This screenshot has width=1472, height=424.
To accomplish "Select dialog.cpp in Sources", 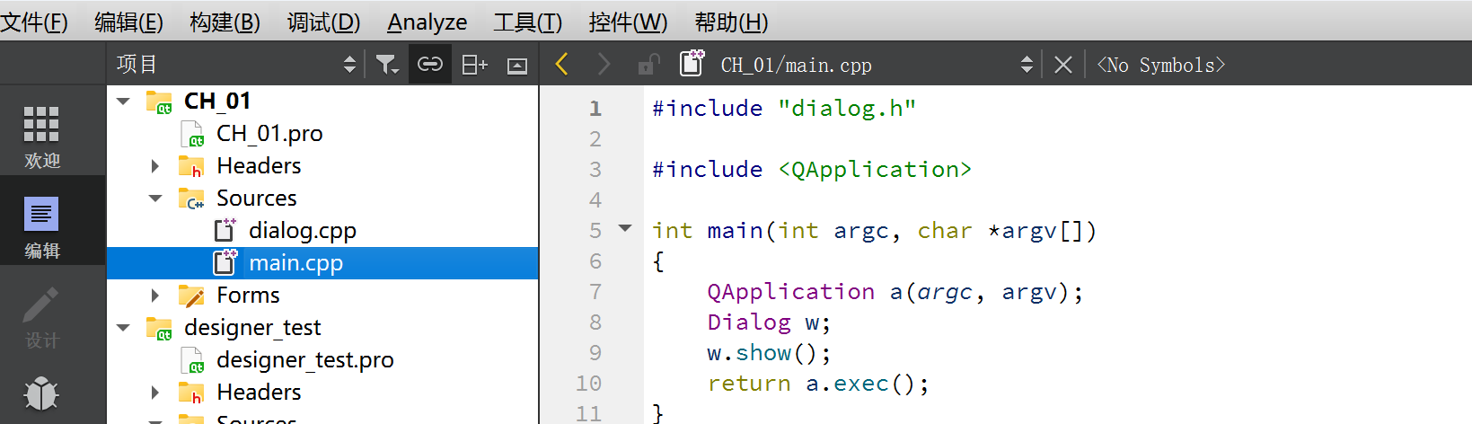I will [303, 231].
